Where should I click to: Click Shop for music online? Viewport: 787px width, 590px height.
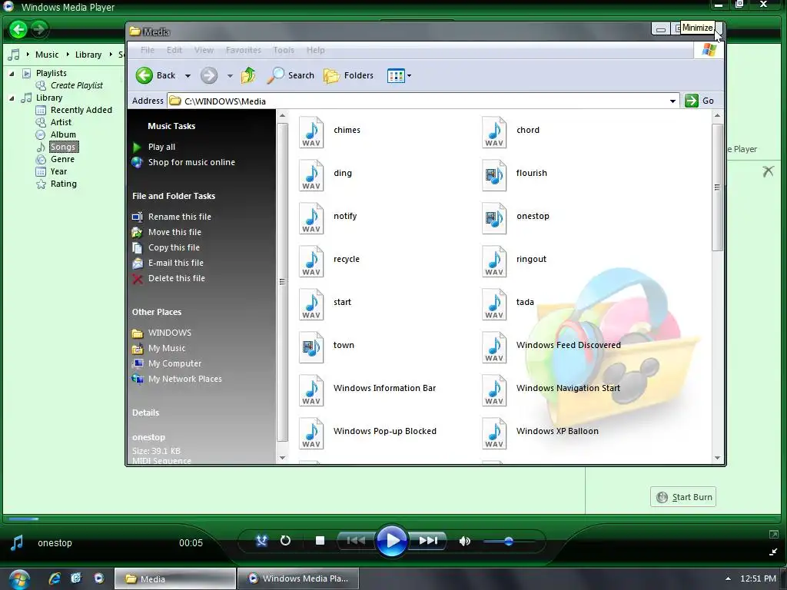[183, 162]
